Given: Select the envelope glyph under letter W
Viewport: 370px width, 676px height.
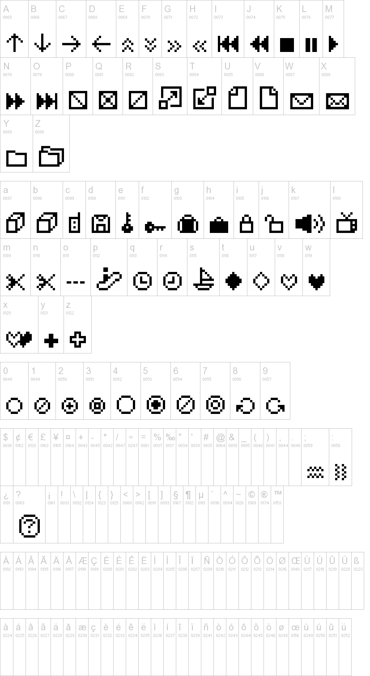Looking at the screenshot, I should click(x=302, y=101).
